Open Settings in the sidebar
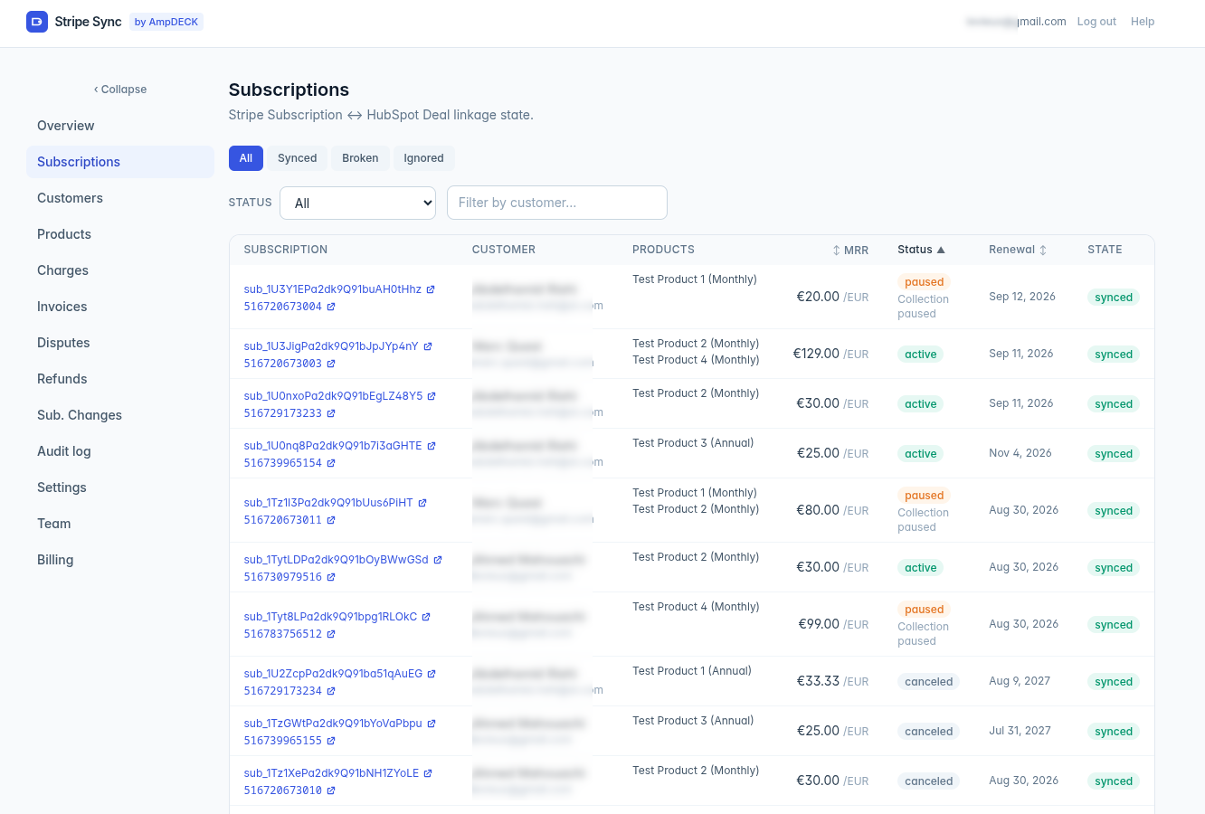This screenshot has height=814, width=1205. (x=120, y=487)
